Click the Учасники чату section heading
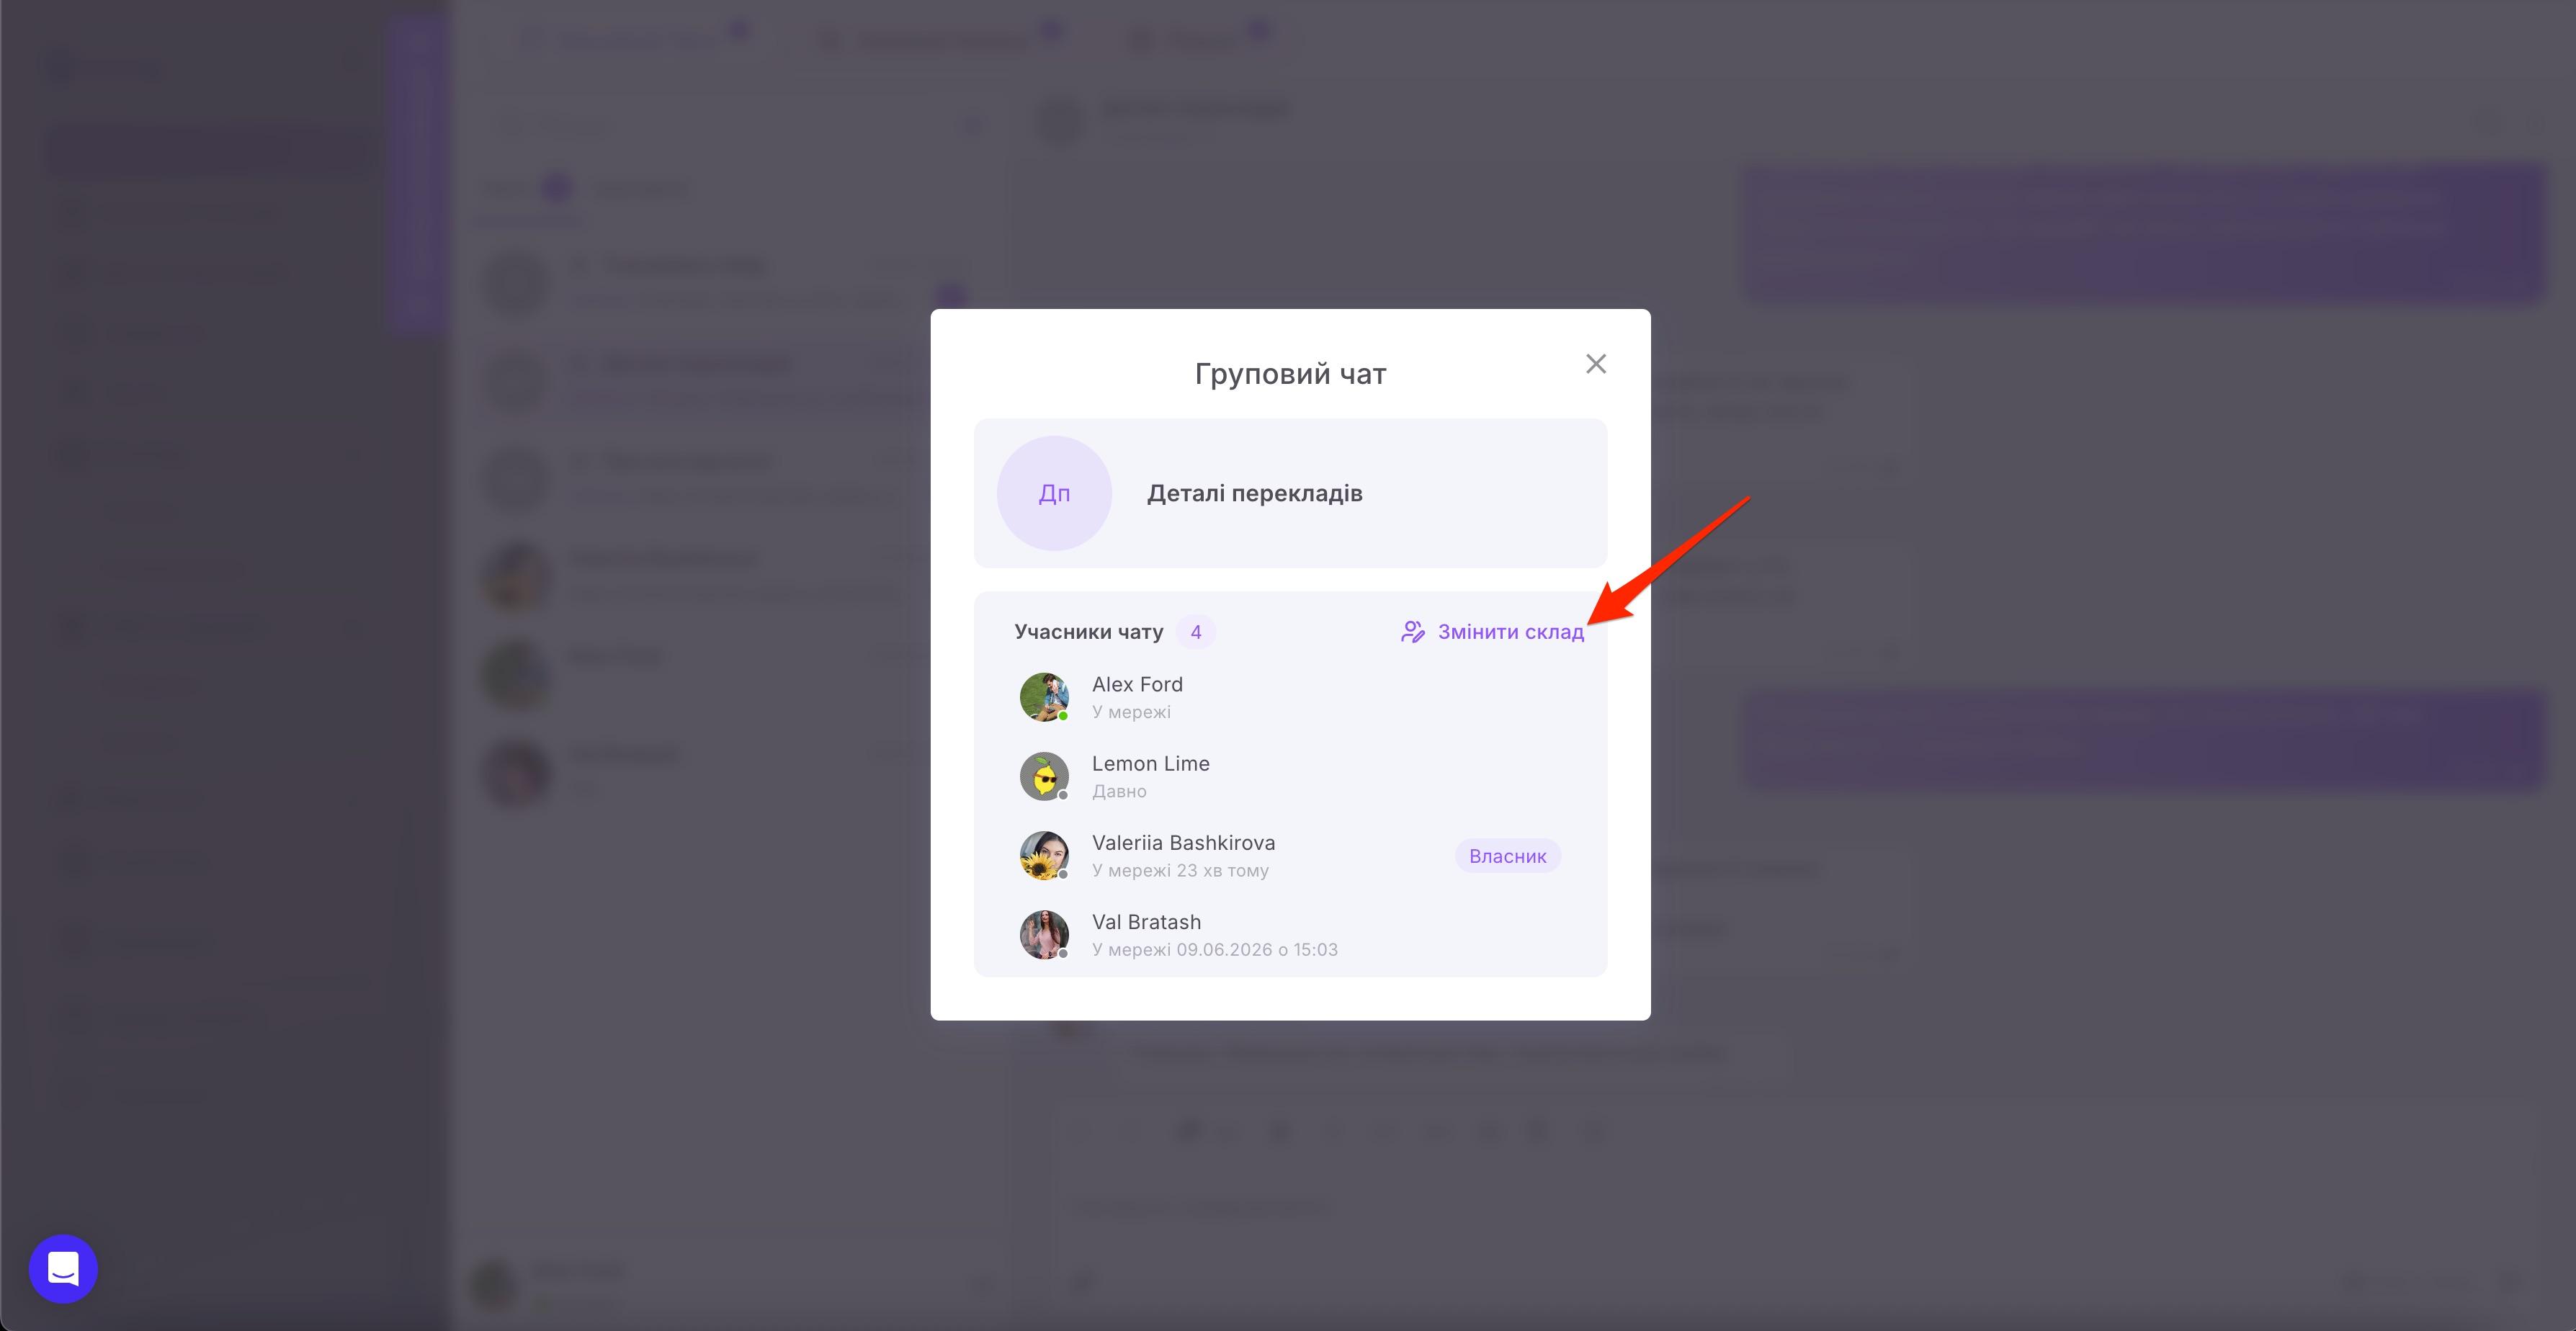2576x1331 pixels. [x=1088, y=632]
